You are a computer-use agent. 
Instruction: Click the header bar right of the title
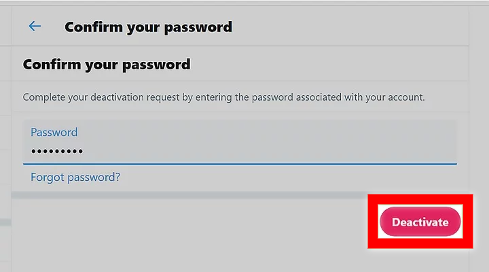349,27
